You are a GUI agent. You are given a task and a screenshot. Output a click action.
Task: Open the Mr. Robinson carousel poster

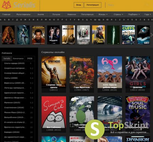tap(38, 35)
